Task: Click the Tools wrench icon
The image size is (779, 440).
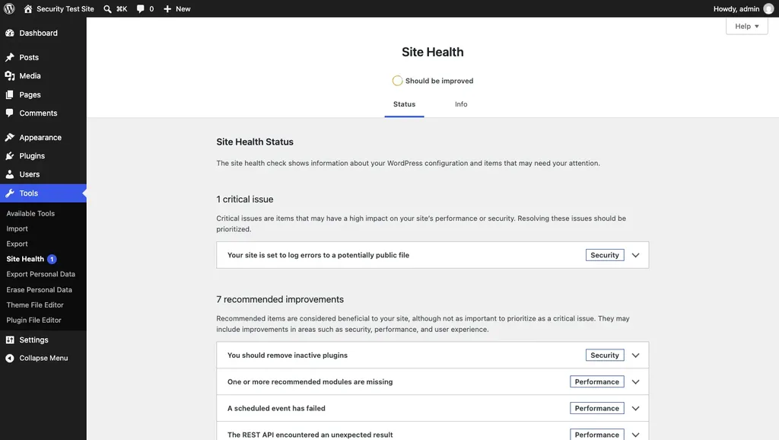Action: (x=9, y=193)
